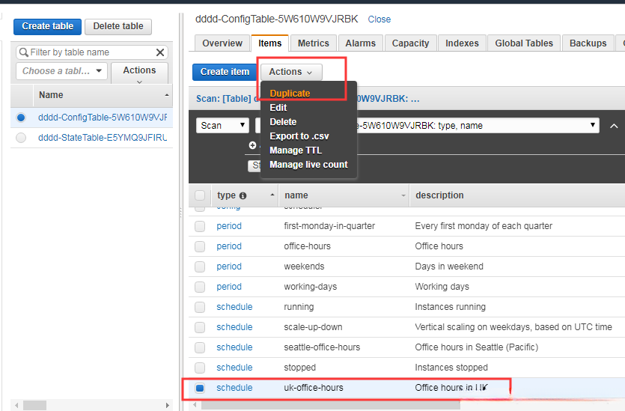Click the description column header
The width and height of the screenshot is (625, 411).
439,195
